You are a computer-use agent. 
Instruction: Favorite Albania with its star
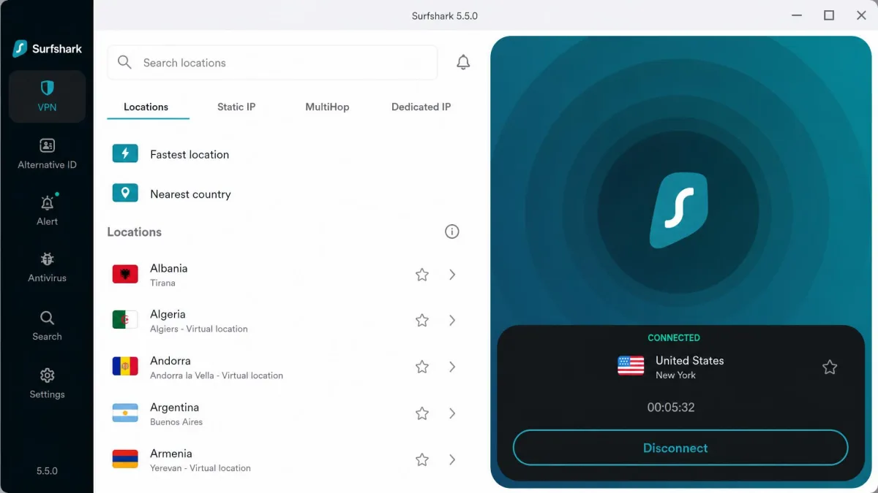tap(422, 275)
